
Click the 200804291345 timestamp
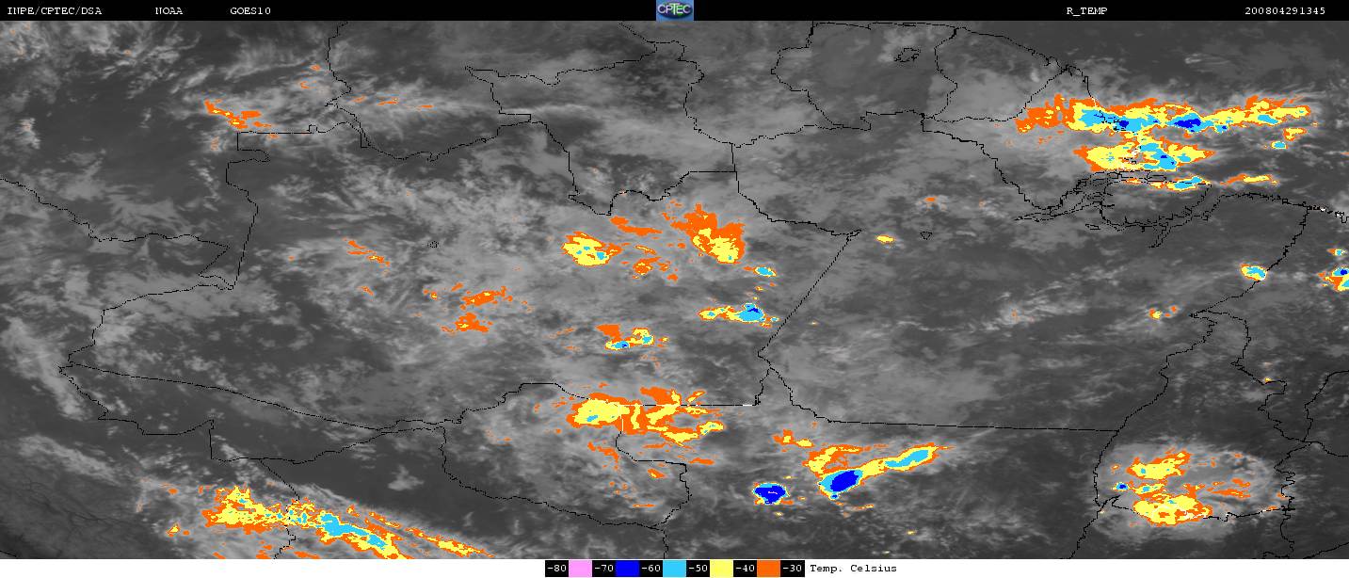[x=1284, y=11]
